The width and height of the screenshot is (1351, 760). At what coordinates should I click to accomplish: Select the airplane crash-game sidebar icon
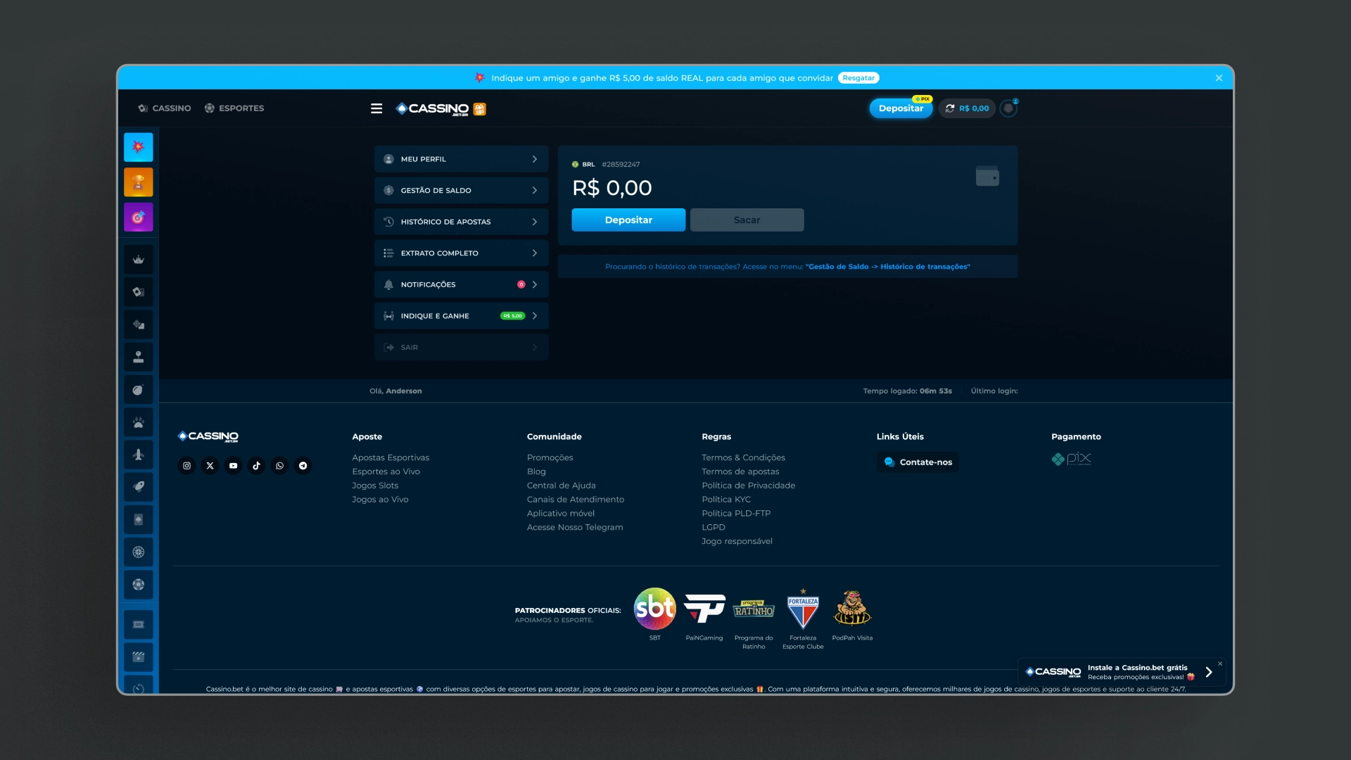[x=139, y=455]
